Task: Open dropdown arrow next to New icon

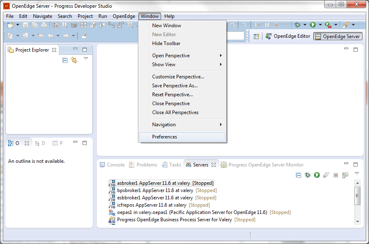Action: point(17,25)
